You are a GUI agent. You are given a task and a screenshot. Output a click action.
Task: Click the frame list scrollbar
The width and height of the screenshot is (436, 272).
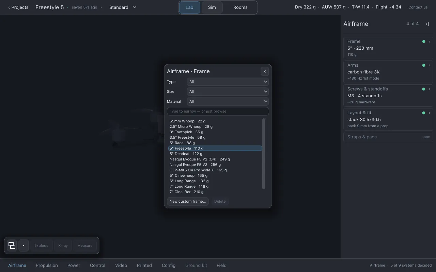264,154
